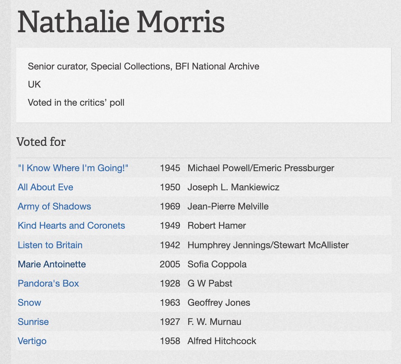Open the Sunrise film link
Viewport: 401px width, 364px height.
click(33, 322)
